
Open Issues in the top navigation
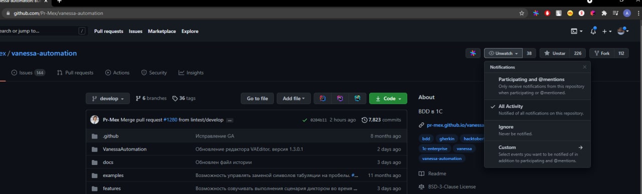pyautogui.click(x=135, y=31)
